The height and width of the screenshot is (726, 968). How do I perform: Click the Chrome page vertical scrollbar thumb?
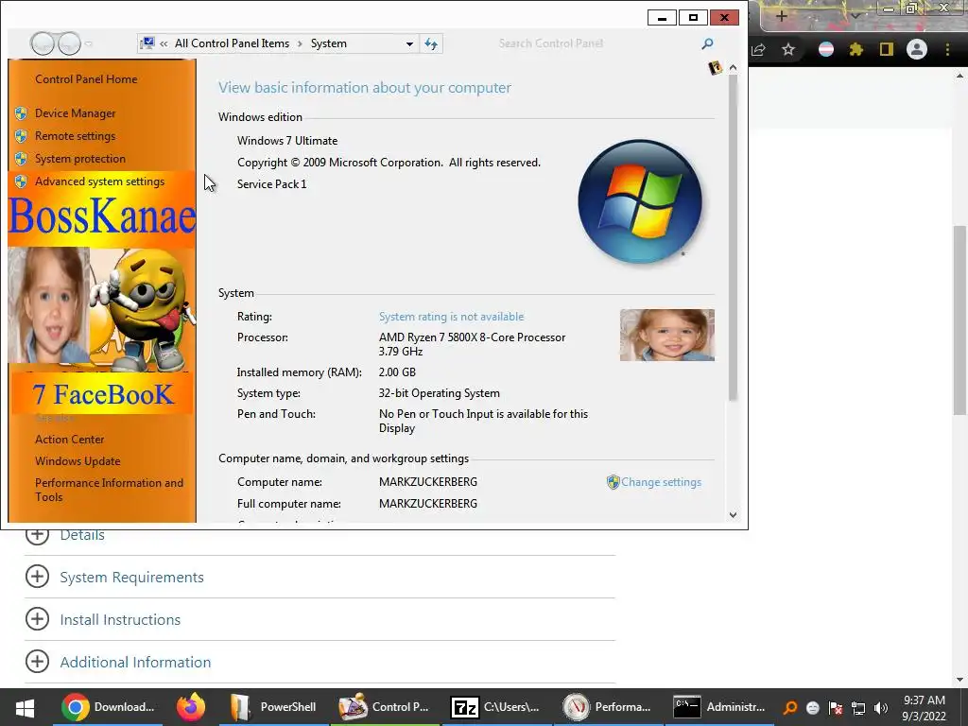point(959,320)
